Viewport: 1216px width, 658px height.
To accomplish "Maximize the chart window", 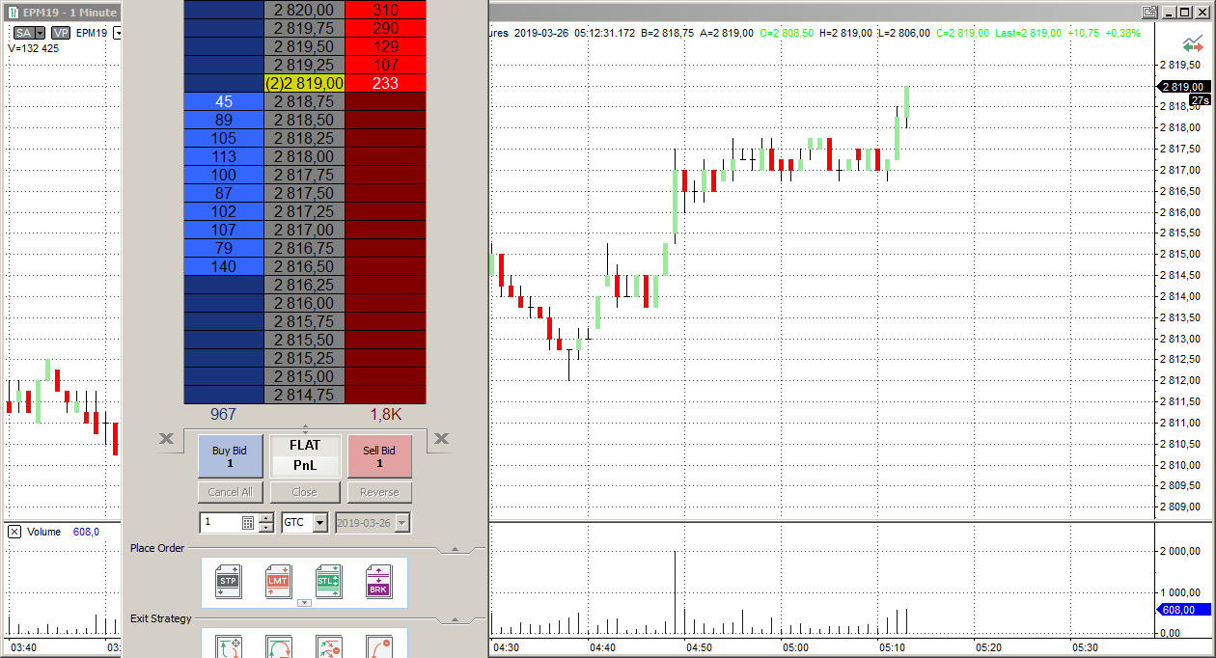I will (x=1186, y=13).
